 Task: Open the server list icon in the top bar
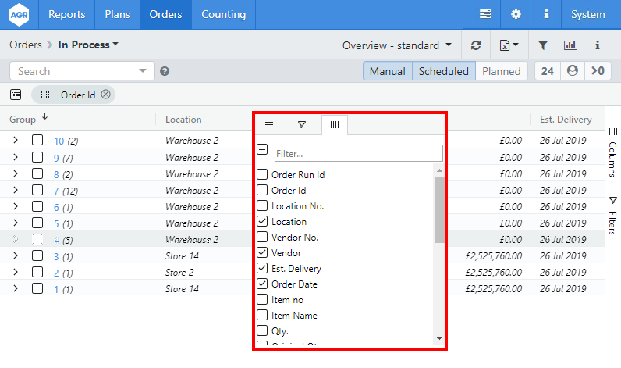[485, 14]
